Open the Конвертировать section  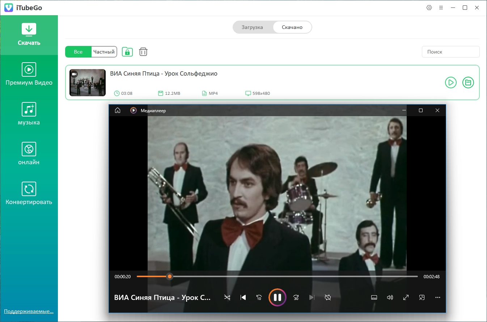(29, 194)
